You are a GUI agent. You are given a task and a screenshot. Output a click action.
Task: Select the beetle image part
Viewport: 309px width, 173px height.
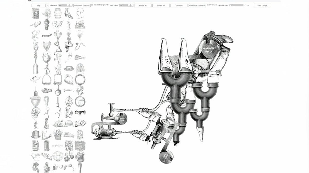[80, 134]
